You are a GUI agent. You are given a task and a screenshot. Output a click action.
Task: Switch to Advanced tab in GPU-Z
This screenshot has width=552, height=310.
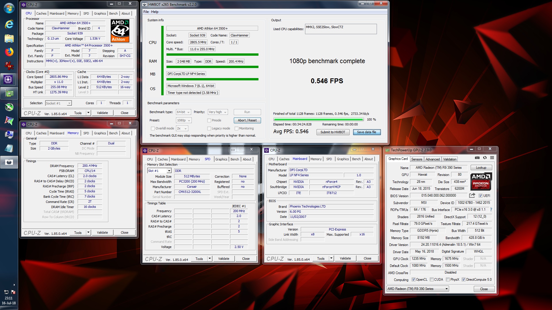point(432,159)
